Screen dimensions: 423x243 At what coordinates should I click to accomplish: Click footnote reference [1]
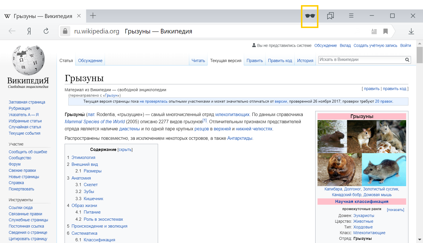coord(205,120)
